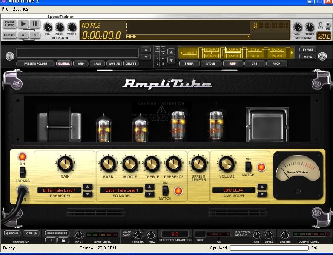The width and height of the screenshot is (333, 255).
Task: Click the Presence knob
Action: [173, 164]
